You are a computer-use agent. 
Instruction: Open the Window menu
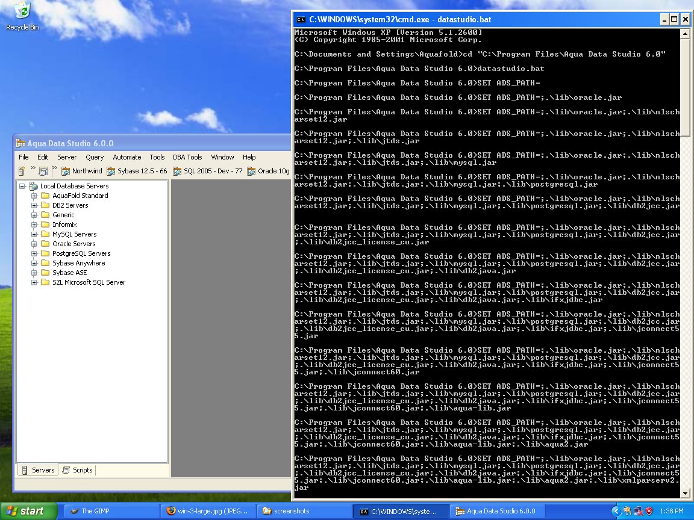pyautogui.click(x=223, y=157)
